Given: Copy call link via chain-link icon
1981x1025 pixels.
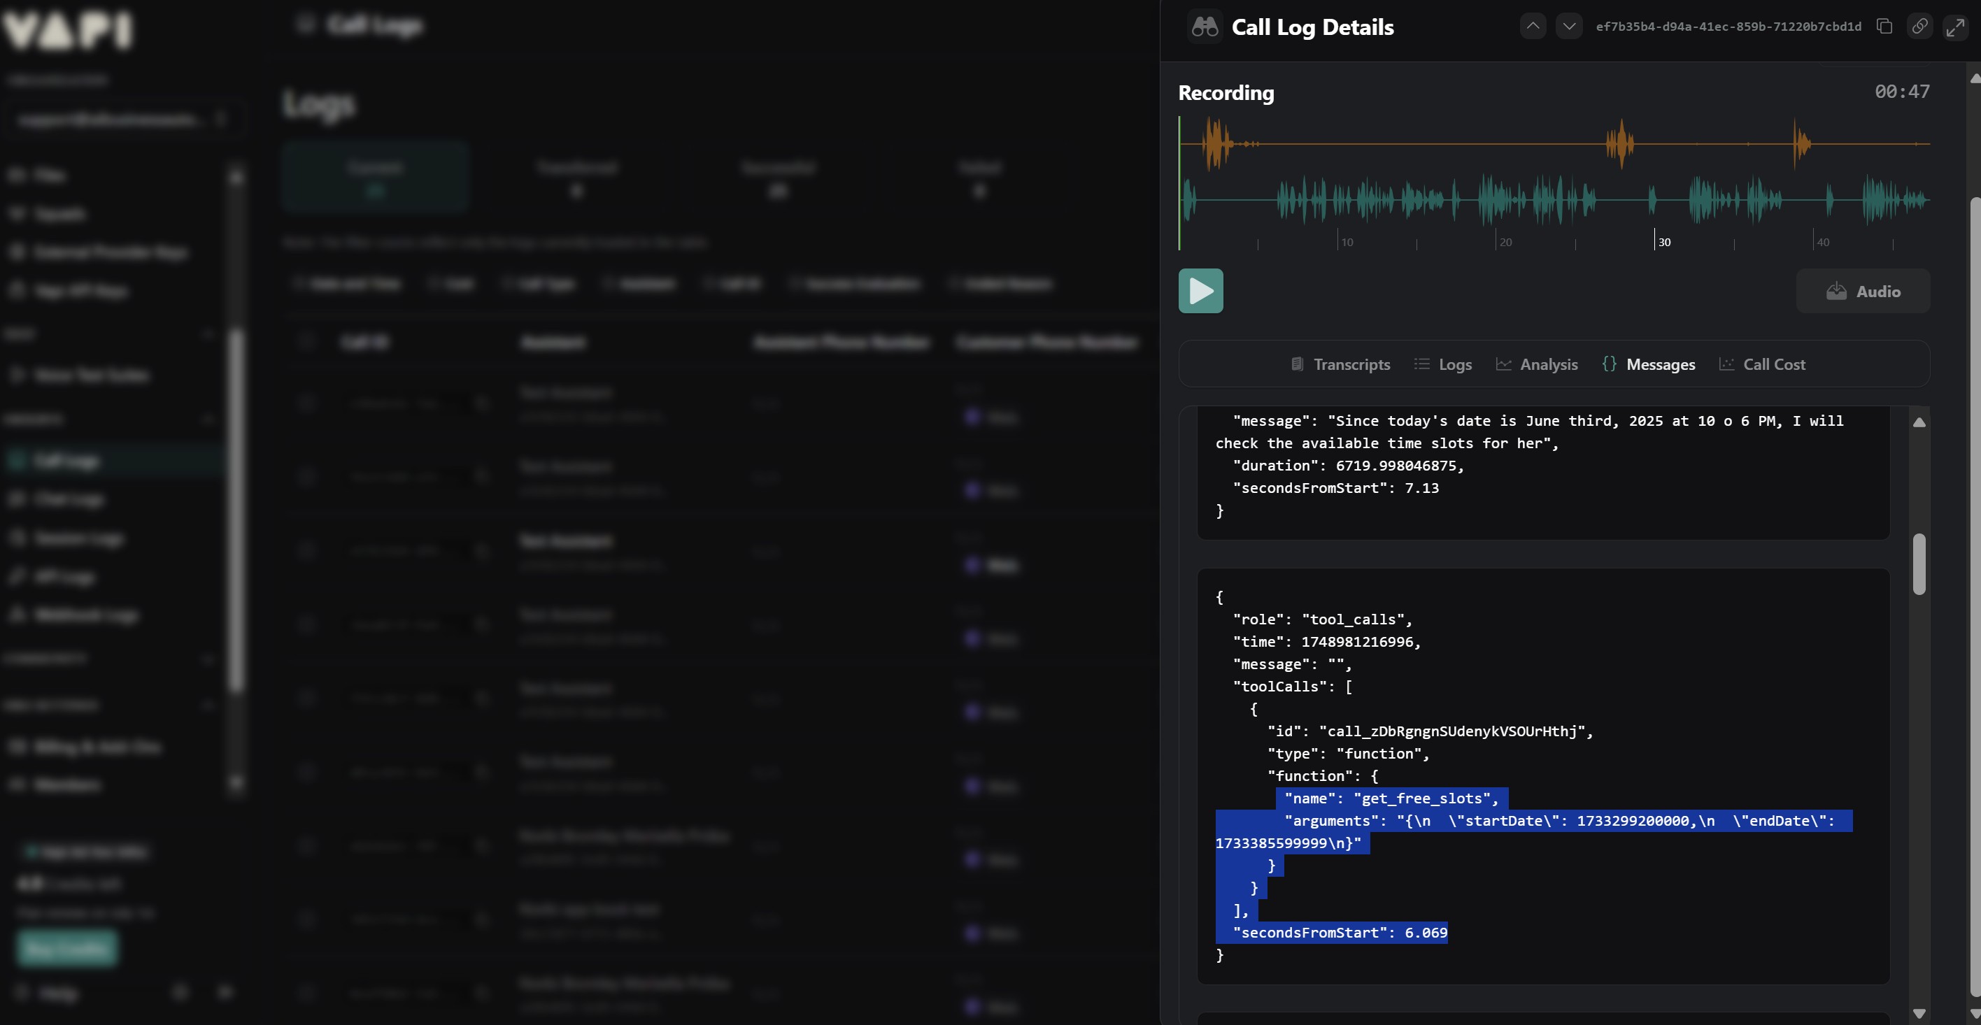Looking at the screenshot, I should pos(1919,26).
